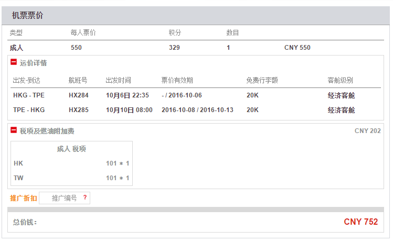
Task: Click the TW tax row entry
Action: pos(71,178)
